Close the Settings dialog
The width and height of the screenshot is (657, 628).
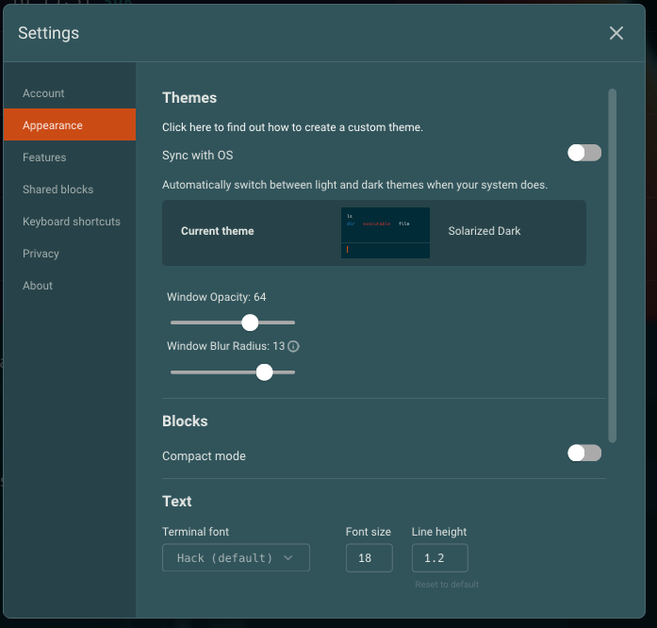point(616,33)
